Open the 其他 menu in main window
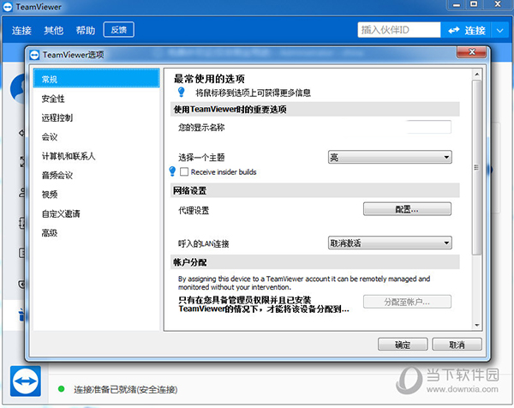Screen dimensions: 514x408 click(x=53, y=30)
